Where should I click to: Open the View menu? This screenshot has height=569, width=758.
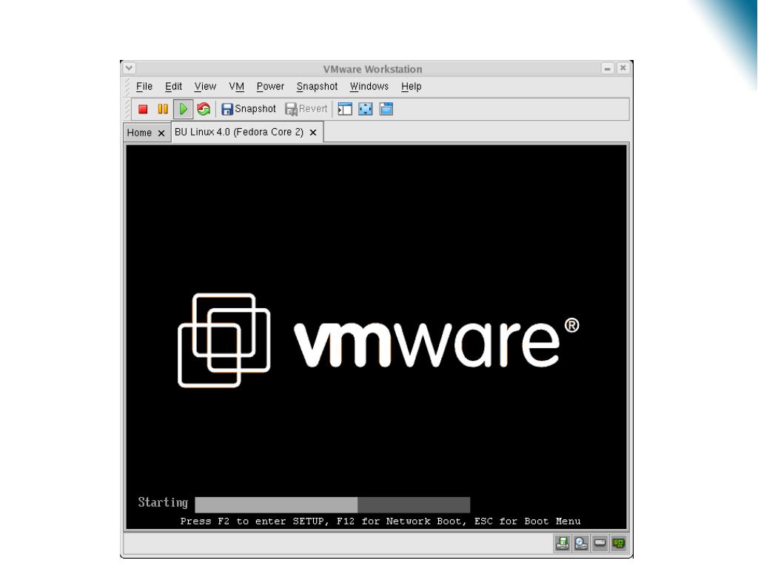(x=205, y=87)
